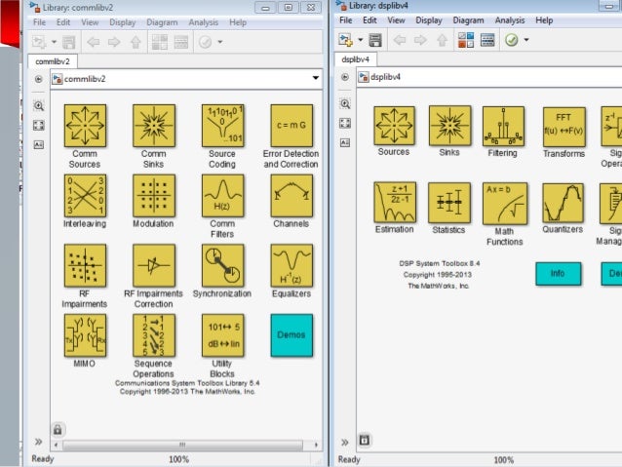Expand palette chevrons in commlibv2 corner

(38, 442)
